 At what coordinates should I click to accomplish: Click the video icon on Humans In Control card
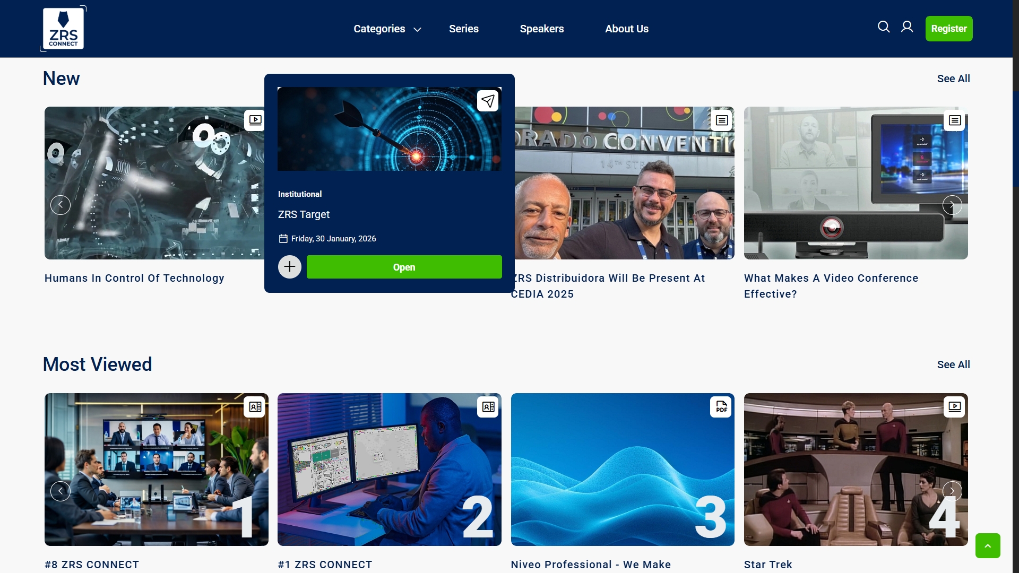point(255,120)
